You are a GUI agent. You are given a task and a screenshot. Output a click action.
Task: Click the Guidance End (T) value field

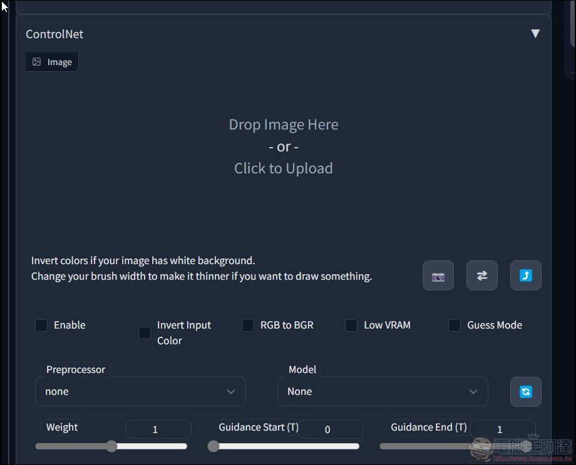click(x=503, y=429)
